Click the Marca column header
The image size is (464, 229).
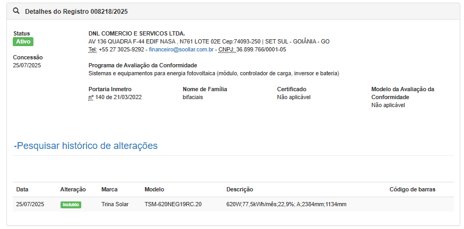pyautogui.click(x=109, y=189)
